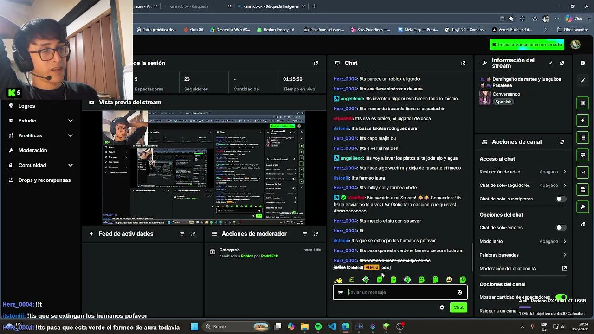Filter the Acciones de moderador list

pos(304,234)
